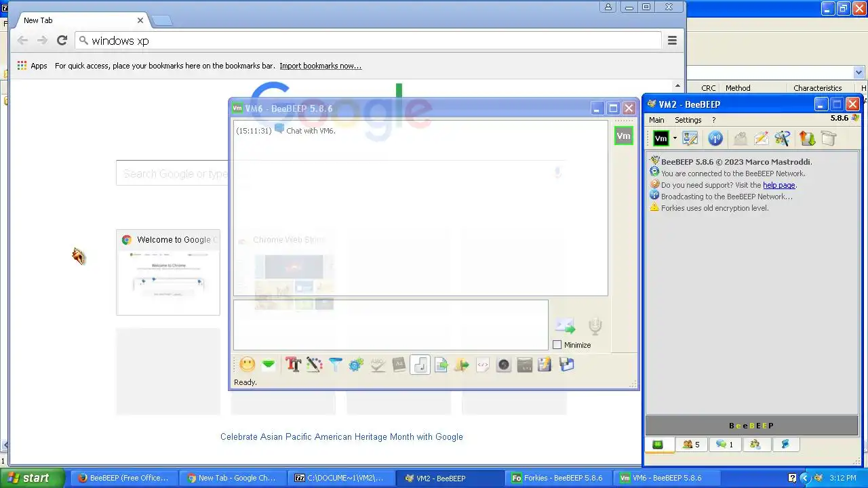Open the 7-Zip C:\DOCUME~1 taskbar item
This screenshot has width=868, height=488.
click(340, 478)
